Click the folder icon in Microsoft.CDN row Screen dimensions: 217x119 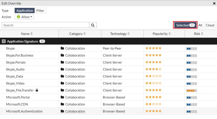[62, 104]
